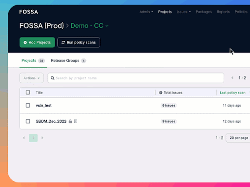
Task: Click the 39 count badge on Projects
Action: pyautogui.click(x=42, y=61)
